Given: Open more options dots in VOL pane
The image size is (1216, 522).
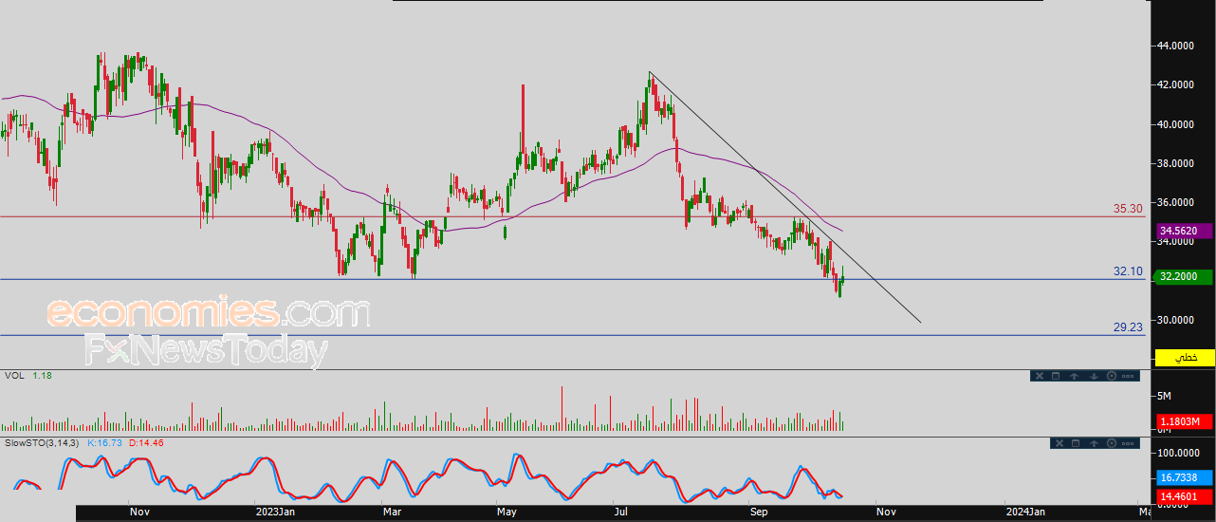Looking at the screenshot, I should tap(1128, 376).
